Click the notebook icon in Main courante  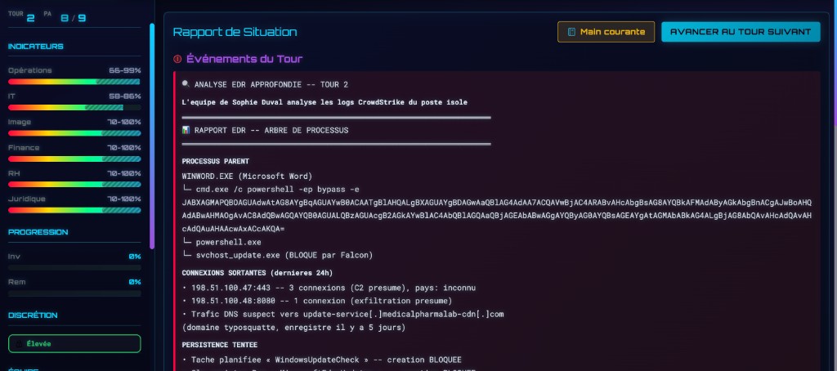571,32
